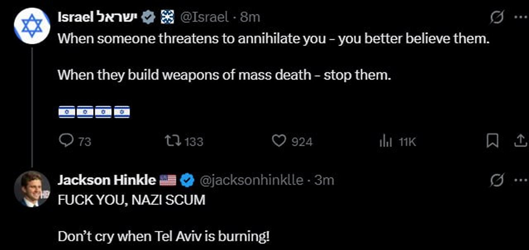
Task: Open the Israel profile avatar
Action: [x=32, y=25]
